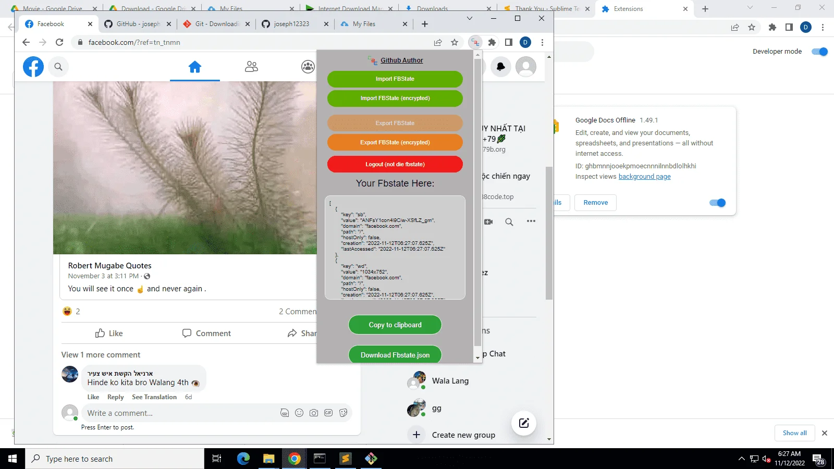Start new video room icon in contacts
The image size is (834, 469).
[x=488, y=222]
